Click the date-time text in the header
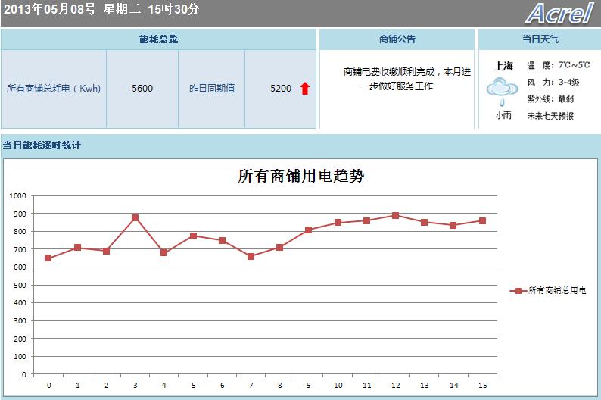 (101, 9)
